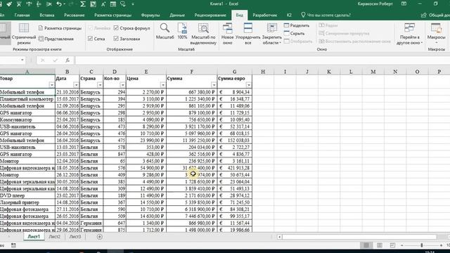Open the Данные ribbon tab
Screen dimensions: 450x253
coord(177,15)
